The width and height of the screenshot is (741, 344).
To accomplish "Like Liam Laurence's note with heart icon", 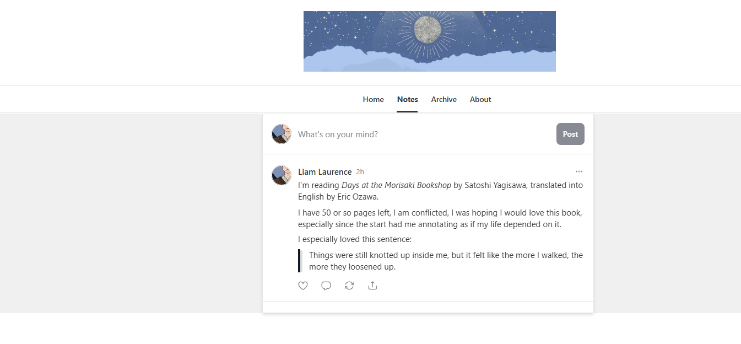I will point(303,286).
